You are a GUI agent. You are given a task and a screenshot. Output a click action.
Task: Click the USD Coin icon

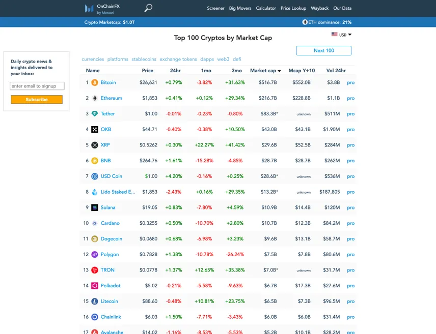[x=95, y=176]
